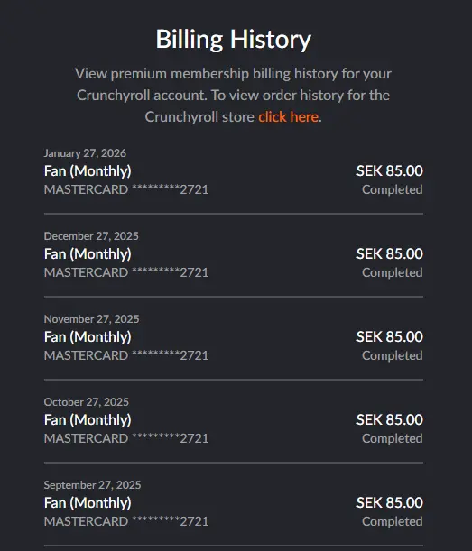Viewport: 472px width, 551px height.
Task: Click the SEK 85.00 amount for November 2025
Action: 390,336
